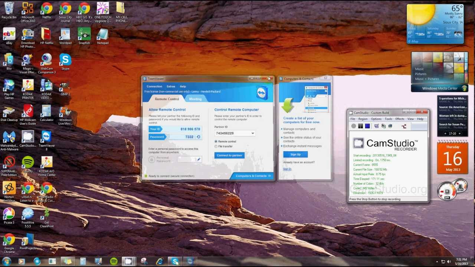Viewport: 475px width, 267px height.
Task: Open Wordpad desktop icon
Action: (65, 36)
